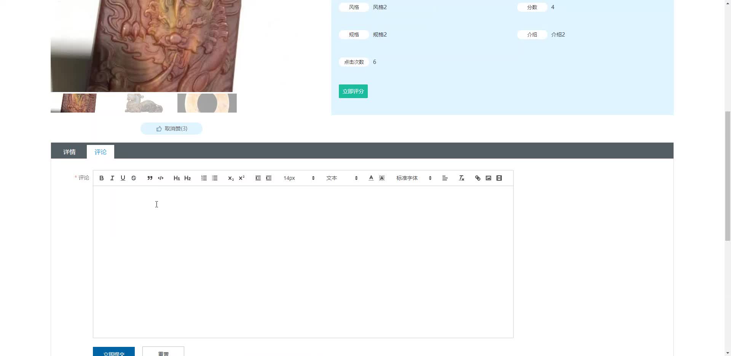The width and height of the screenshot is (731, 356).
Task: Toggle underline formatting
Action: [123, 178]
